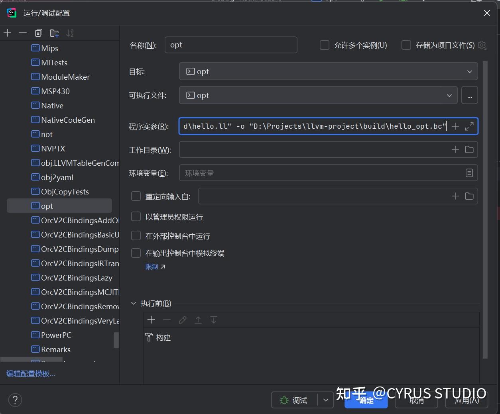Copy the current configuration
Viewport: 500px width, 414px height.
[x=38, y=33]
